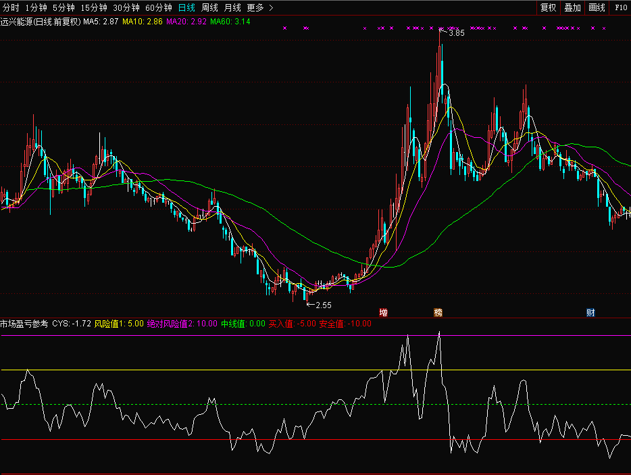This screenshot has width=631, height=475.
Task: Click the 3.85 high price label
Action: (x=456, y=33)
